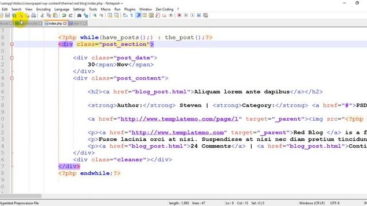Toggle the Document Map icon

pos(151,15)
